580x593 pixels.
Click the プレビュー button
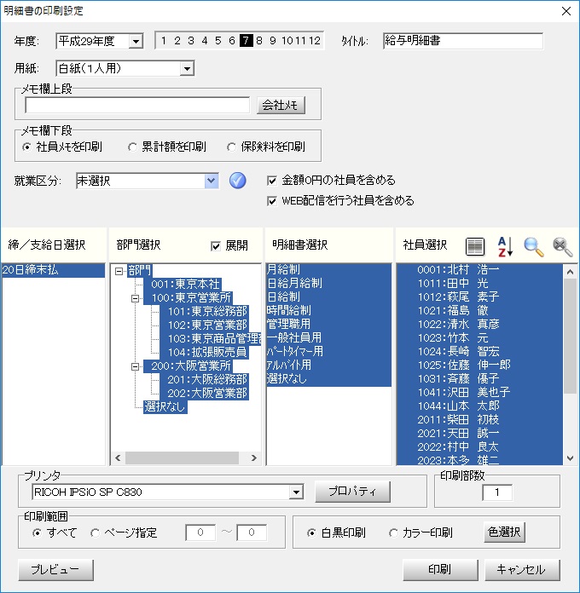tap(55, 570)
